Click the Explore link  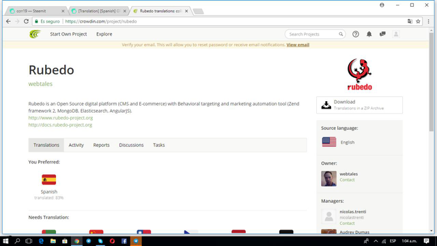pyautogui.click(x=104, y=34)
